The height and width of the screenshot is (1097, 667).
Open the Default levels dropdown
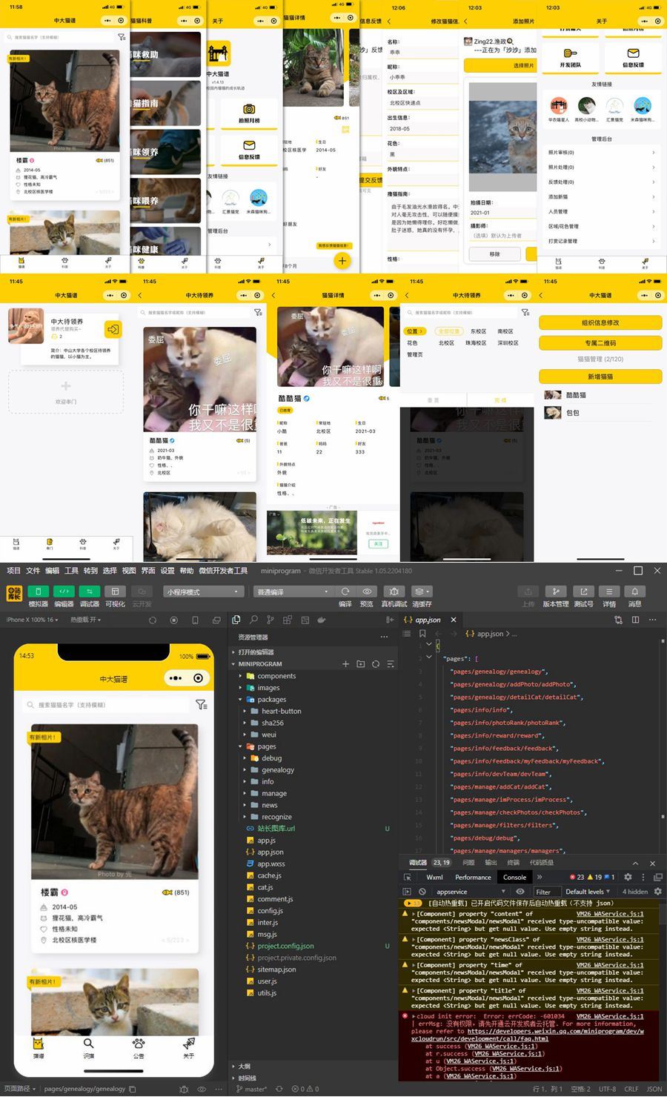coord(587,892)
